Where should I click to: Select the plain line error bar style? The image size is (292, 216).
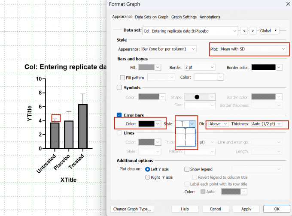186,143
